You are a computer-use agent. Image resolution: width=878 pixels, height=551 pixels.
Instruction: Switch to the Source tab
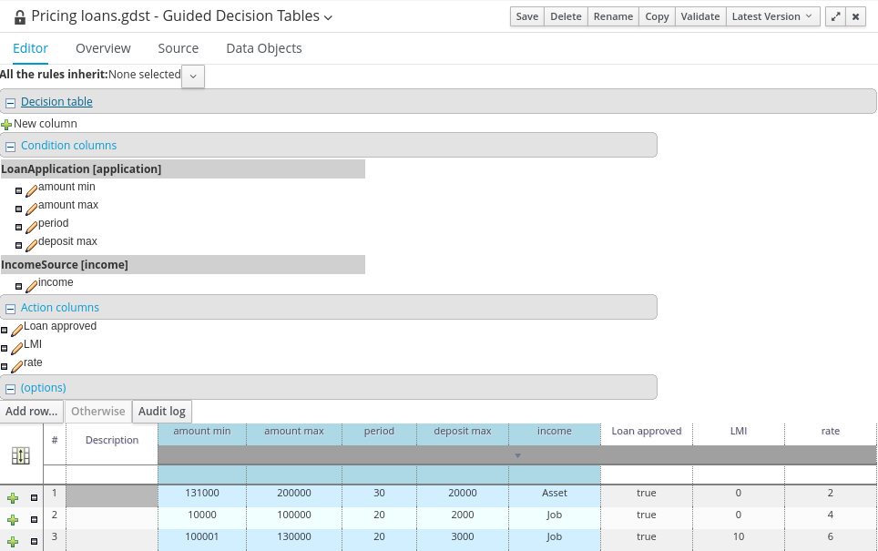(x=179, y=48)
